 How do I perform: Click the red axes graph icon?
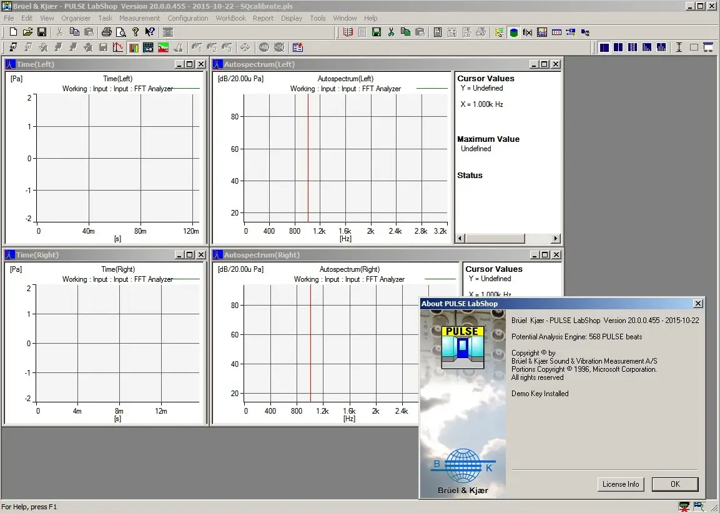pyautogui.click(x=118, y=47)
